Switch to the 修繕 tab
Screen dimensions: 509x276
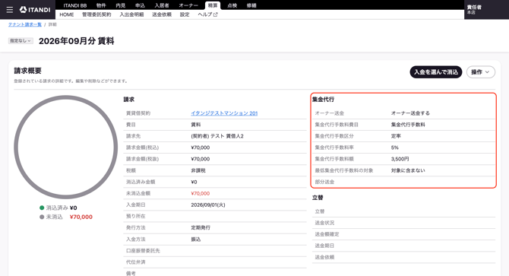pyautogui.click(x=251, y=5)
